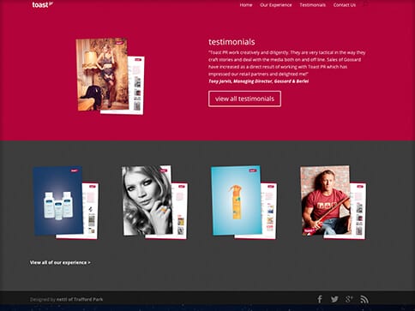Go to the Home menu item
The height and width of the screenshot is (311, 415).
(246, 5)
